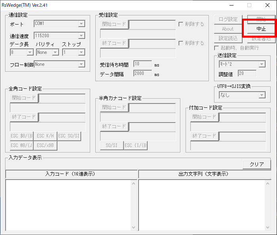Click the 設定読込 load settings button
Screen dimensions: 277x235
coord(228,38)
